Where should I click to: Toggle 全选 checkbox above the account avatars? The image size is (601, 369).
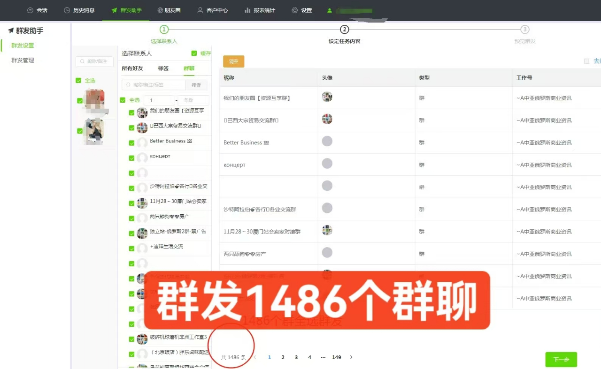(x=78, y=81)
